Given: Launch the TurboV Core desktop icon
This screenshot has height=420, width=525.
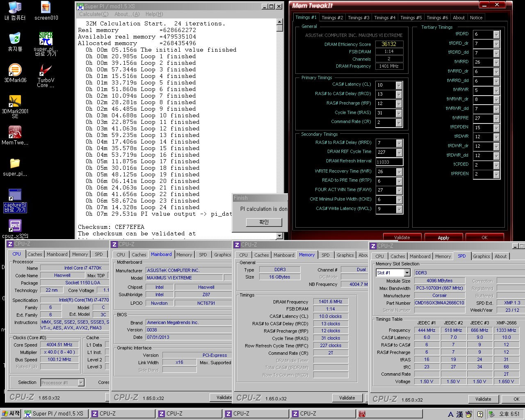Looking at the screenshot, I should (x=46, y=75).
